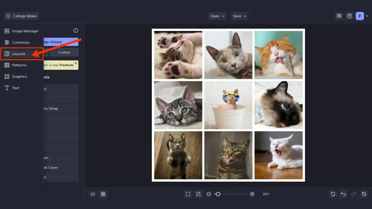Toggle the layers panel icon
Screen dimensions: 372x209
tap(93, 194)
